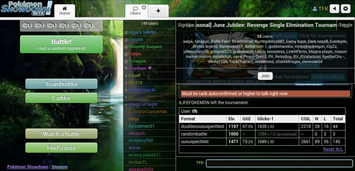Open Guide to Ethics button
355x171 pixels.
[328, 77]
